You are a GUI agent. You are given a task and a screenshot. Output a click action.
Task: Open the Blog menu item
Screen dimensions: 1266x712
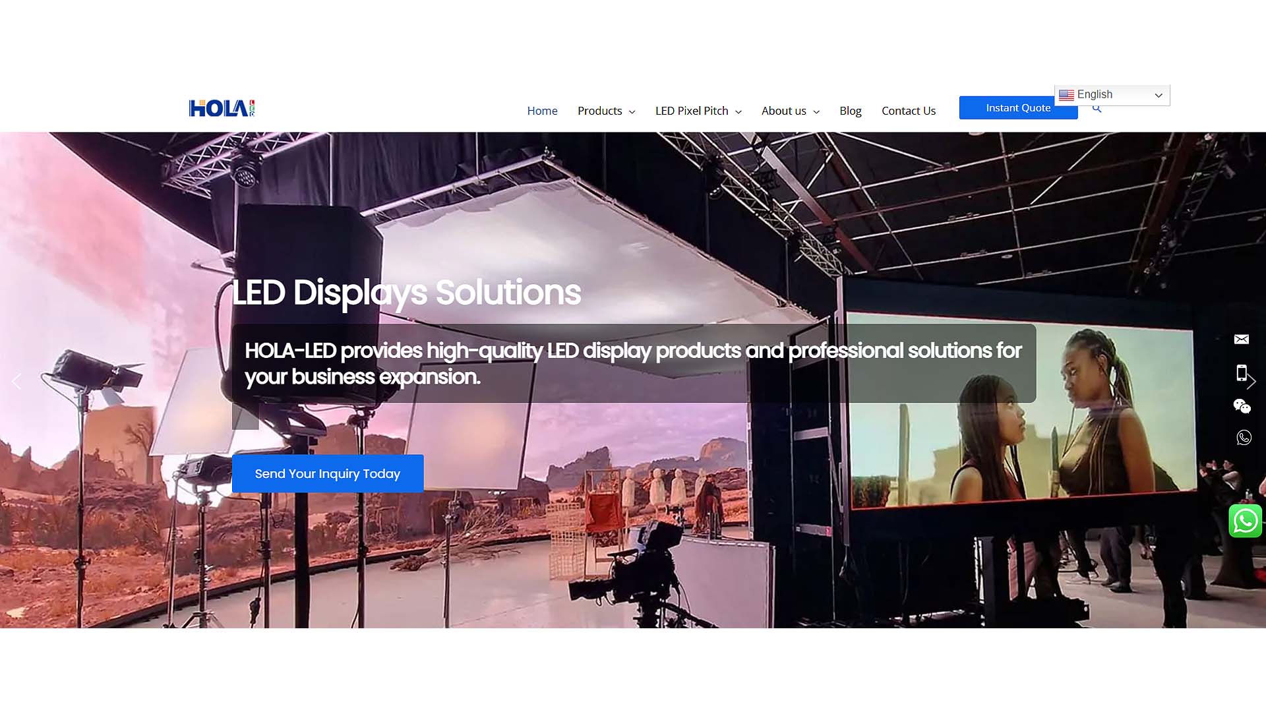(x=850, y=111)
